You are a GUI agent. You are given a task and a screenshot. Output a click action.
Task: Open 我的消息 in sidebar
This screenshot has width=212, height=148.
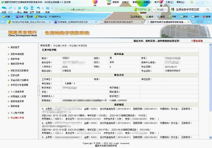15,106
